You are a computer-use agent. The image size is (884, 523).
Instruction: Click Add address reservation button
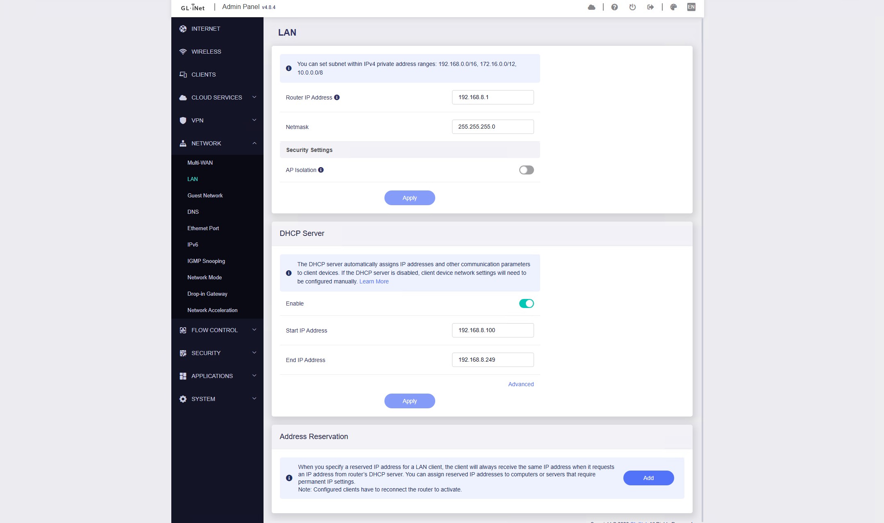coord(648,478)
